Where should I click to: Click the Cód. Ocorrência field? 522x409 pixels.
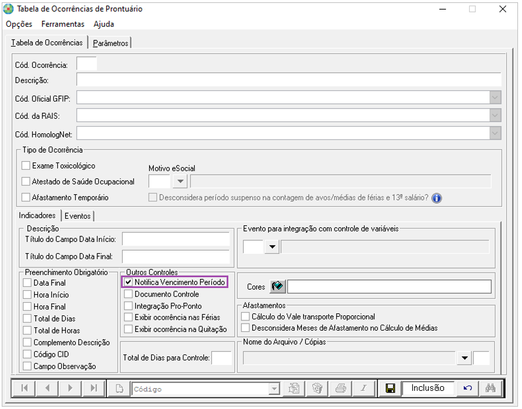pos(86,64)
